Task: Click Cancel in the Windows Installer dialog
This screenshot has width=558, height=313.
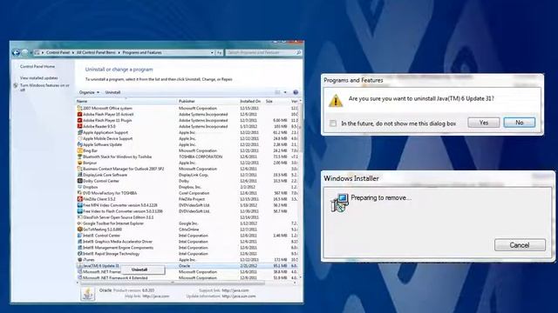Action: click(x=520, y=245)
